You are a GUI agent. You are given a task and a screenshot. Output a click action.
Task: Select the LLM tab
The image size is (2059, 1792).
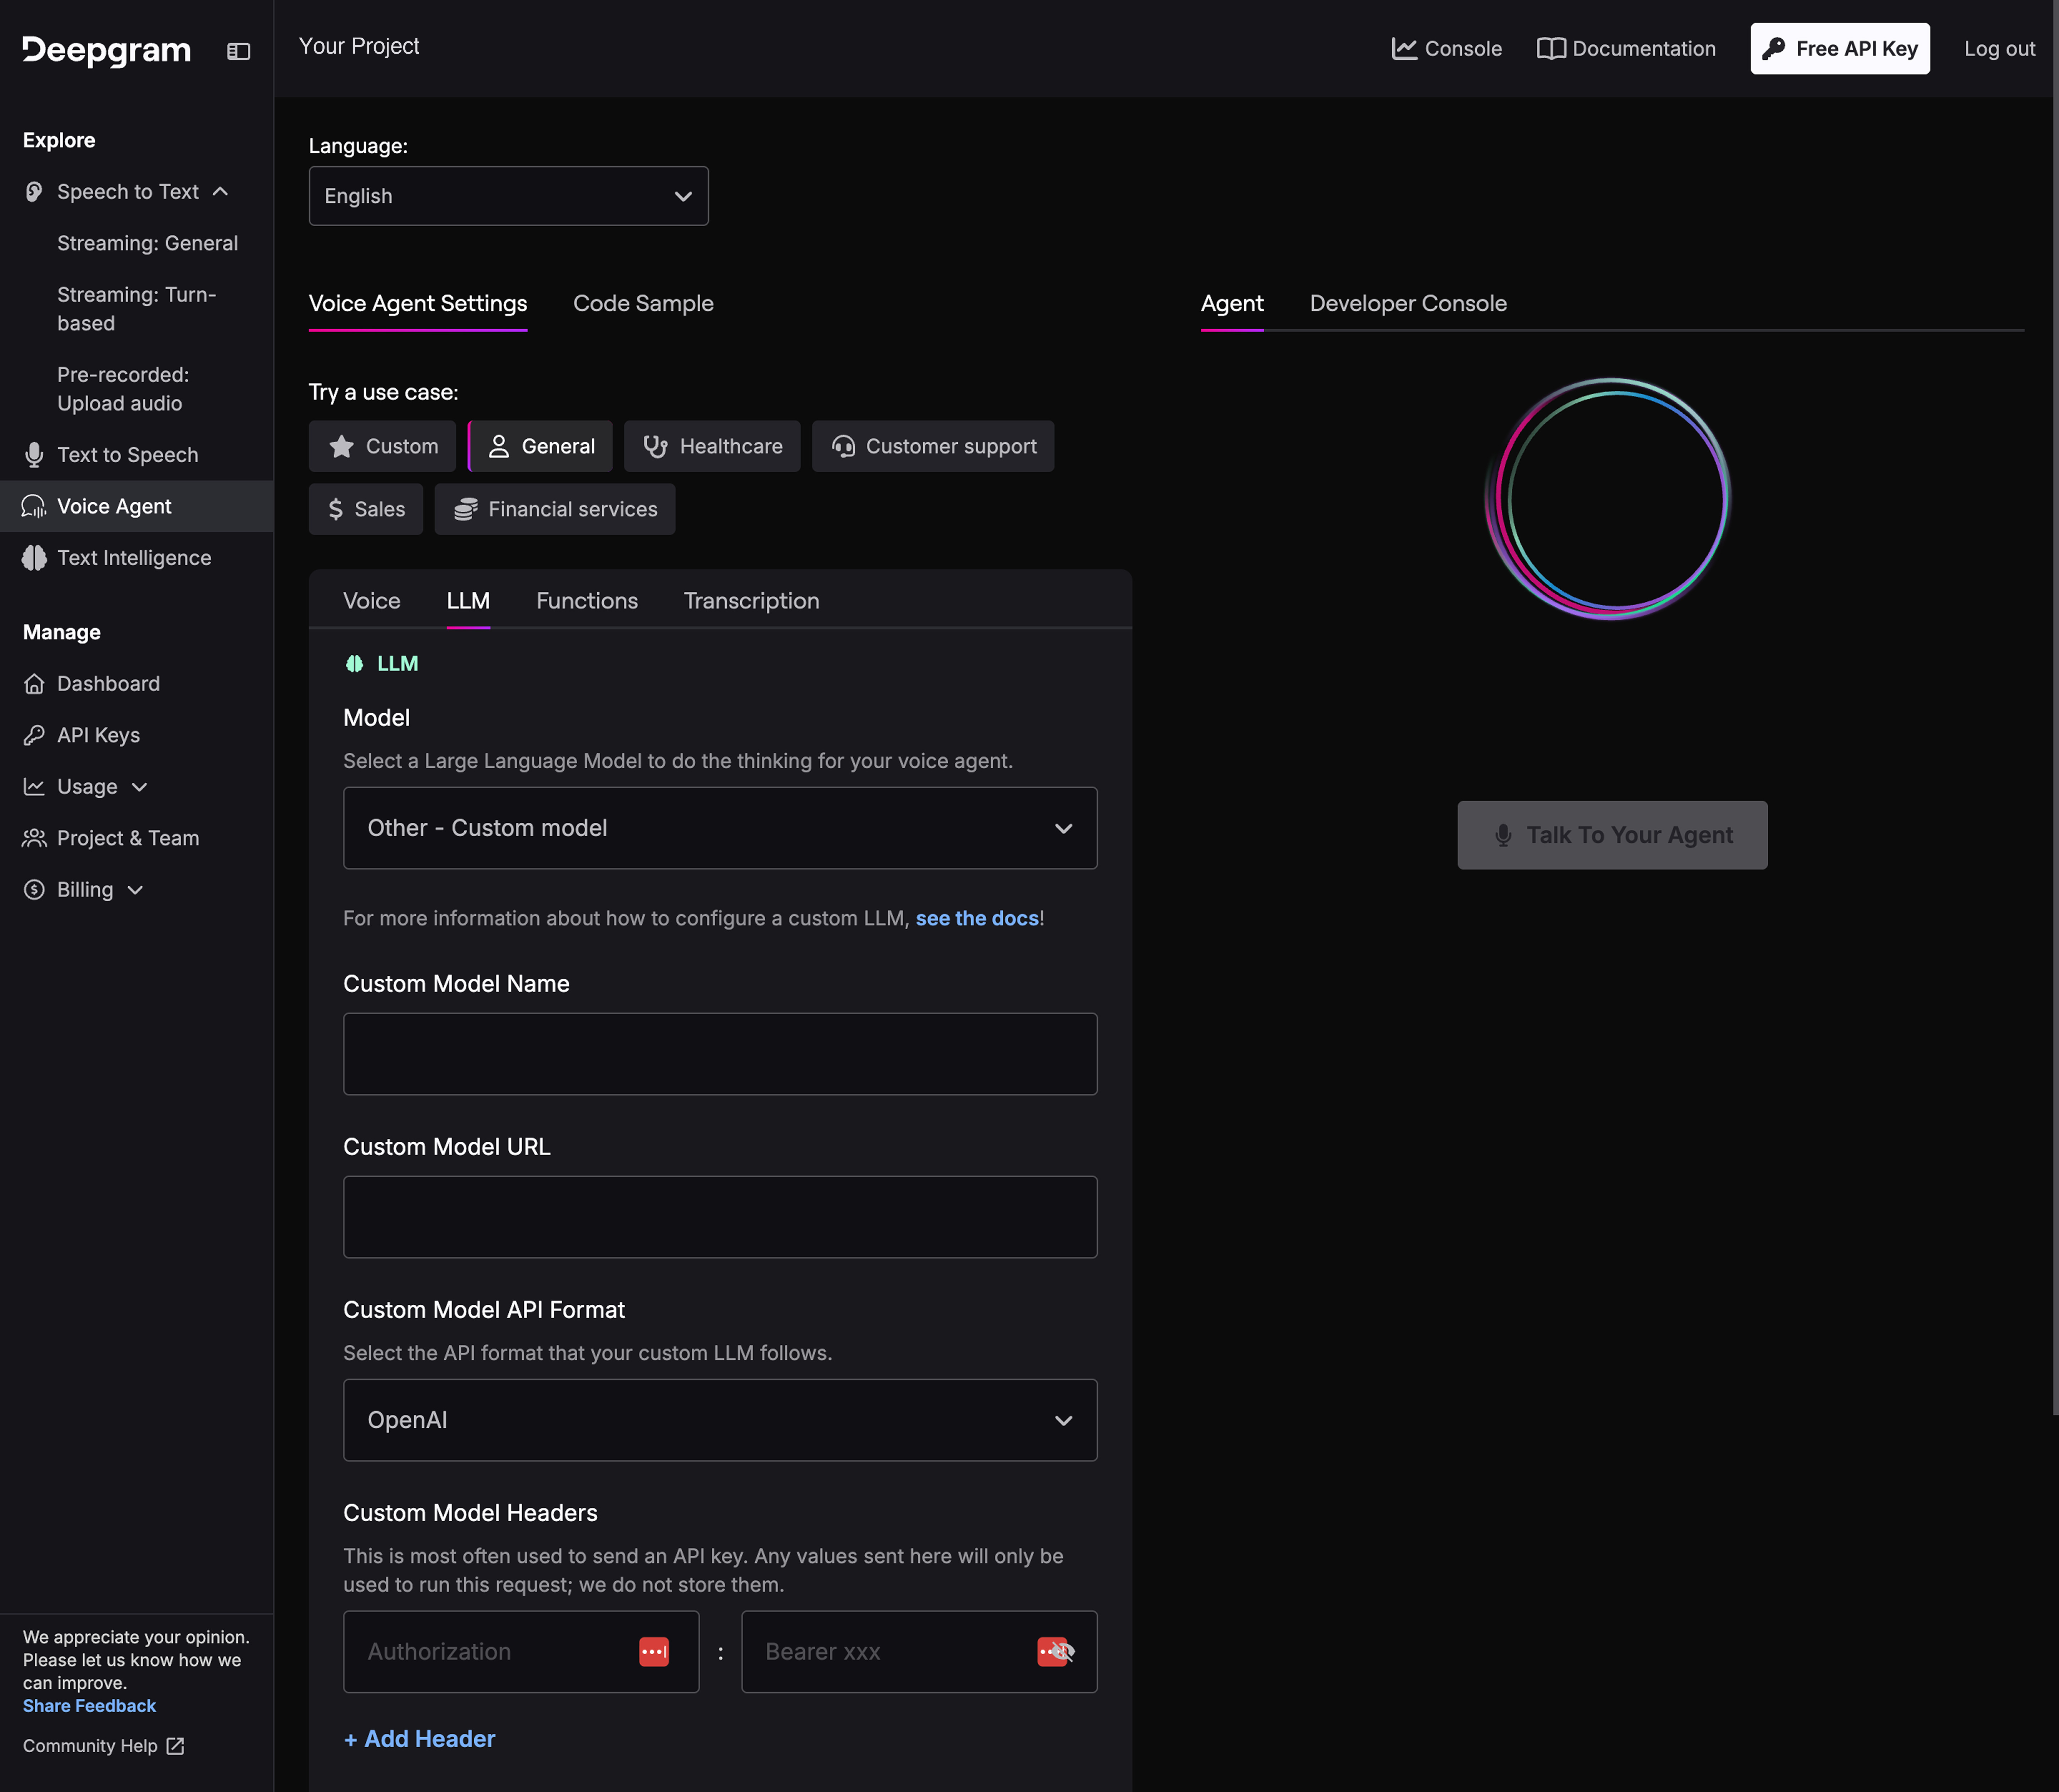pos(468,601)
